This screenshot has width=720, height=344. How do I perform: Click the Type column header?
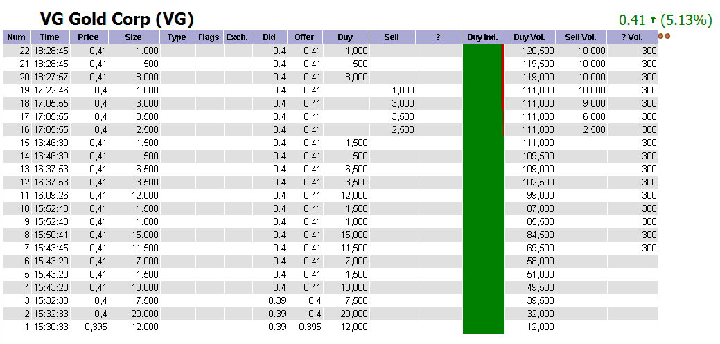177,37
